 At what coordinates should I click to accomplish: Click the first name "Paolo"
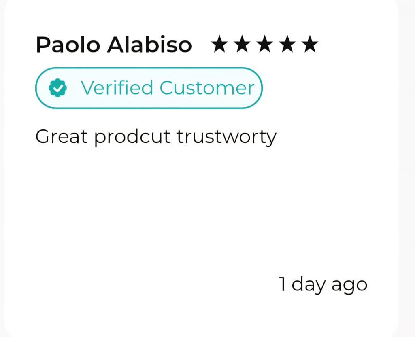(x=68, y=45)
